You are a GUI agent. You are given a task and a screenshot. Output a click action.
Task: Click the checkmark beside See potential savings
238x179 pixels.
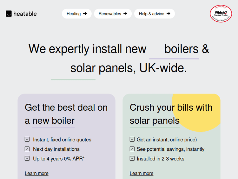tap(132, 149)
